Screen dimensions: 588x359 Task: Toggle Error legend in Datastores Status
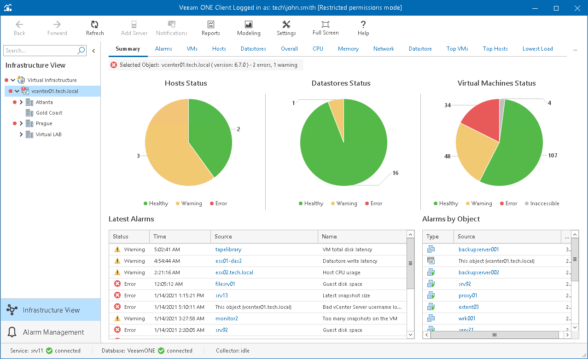pyautogui.click(x=373, y=203)
